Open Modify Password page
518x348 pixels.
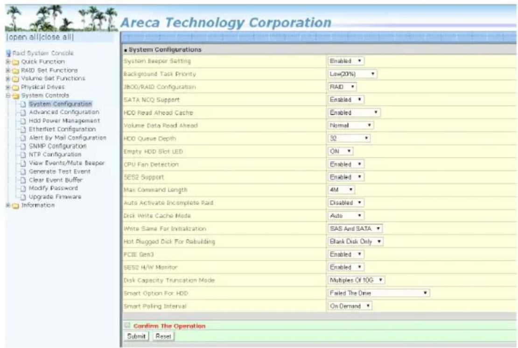click(x=53, y=188)
